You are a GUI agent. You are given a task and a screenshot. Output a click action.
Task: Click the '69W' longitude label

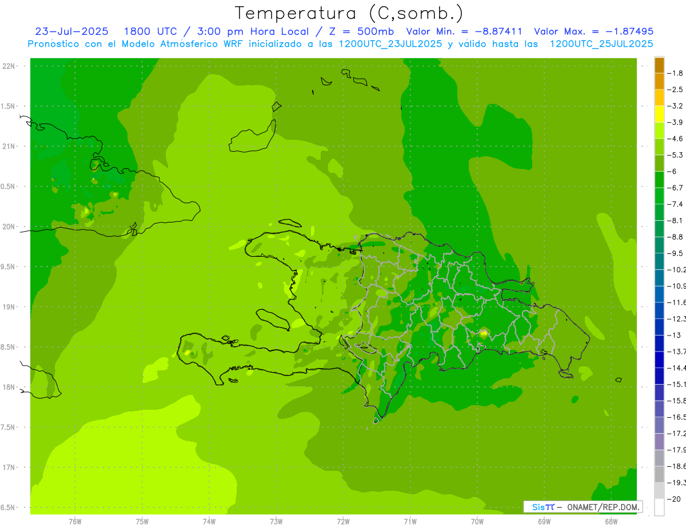[544, 521]
